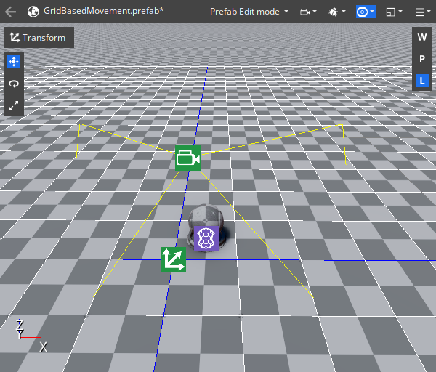Switch to Parent reference space (P)
Image resolution: width=436 pixels, height=372 pixels.
coord(421,59)
